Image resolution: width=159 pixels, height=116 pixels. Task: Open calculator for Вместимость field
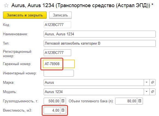click(63, 110)
